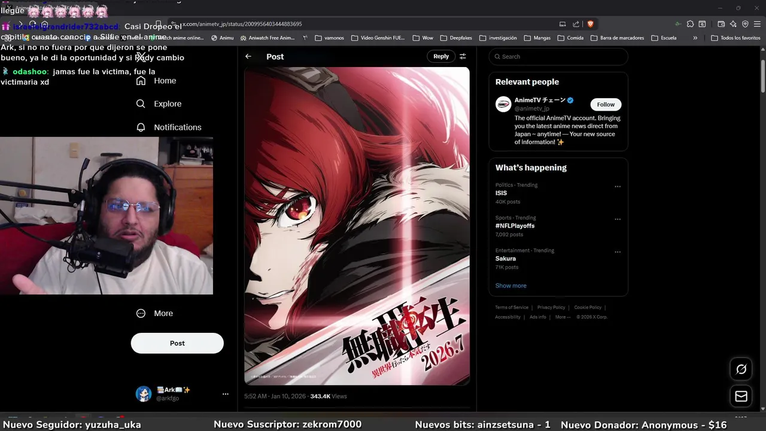766x431 pixels.
Task: Click the Notifications bell icon
Action: [x=141, y=127]
